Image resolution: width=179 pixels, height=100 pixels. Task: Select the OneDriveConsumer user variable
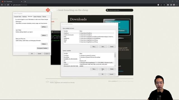(89, 35)
